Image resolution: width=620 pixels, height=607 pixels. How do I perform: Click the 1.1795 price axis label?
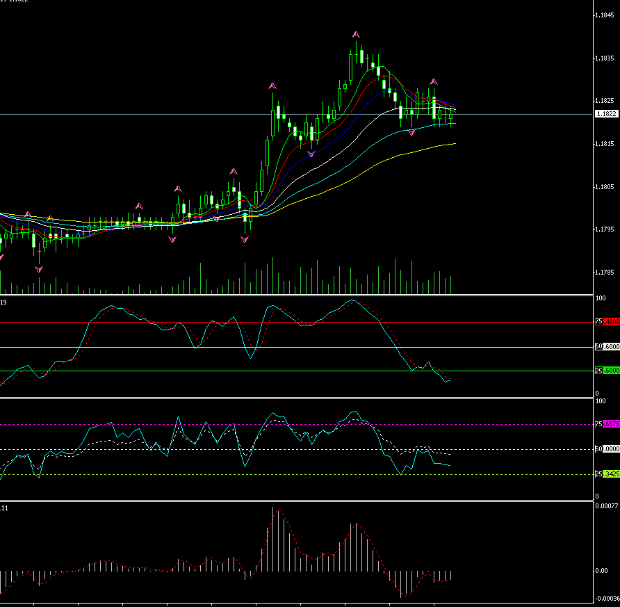[605, 229]
